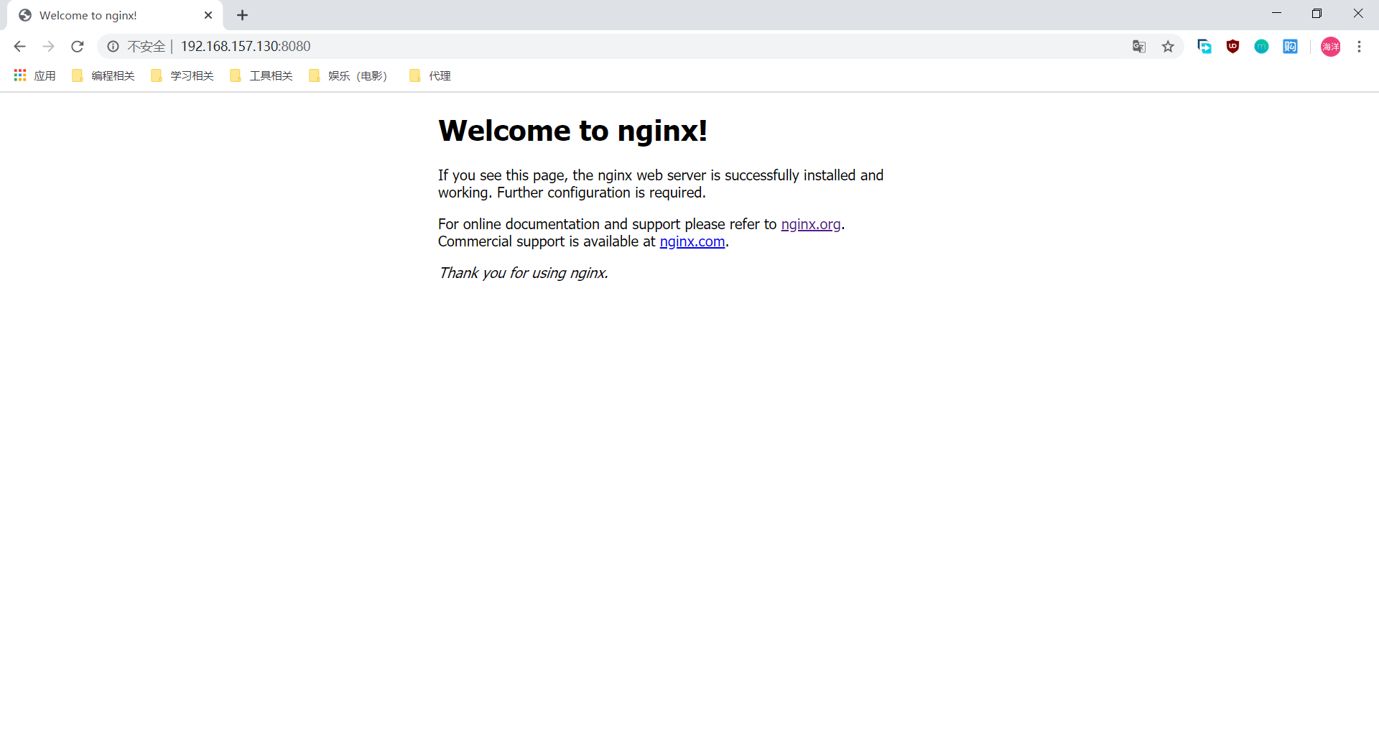Viewport: 1379px width, 740px height.
Task: Follow the nginx.org link
Action: tap(811, 224)
